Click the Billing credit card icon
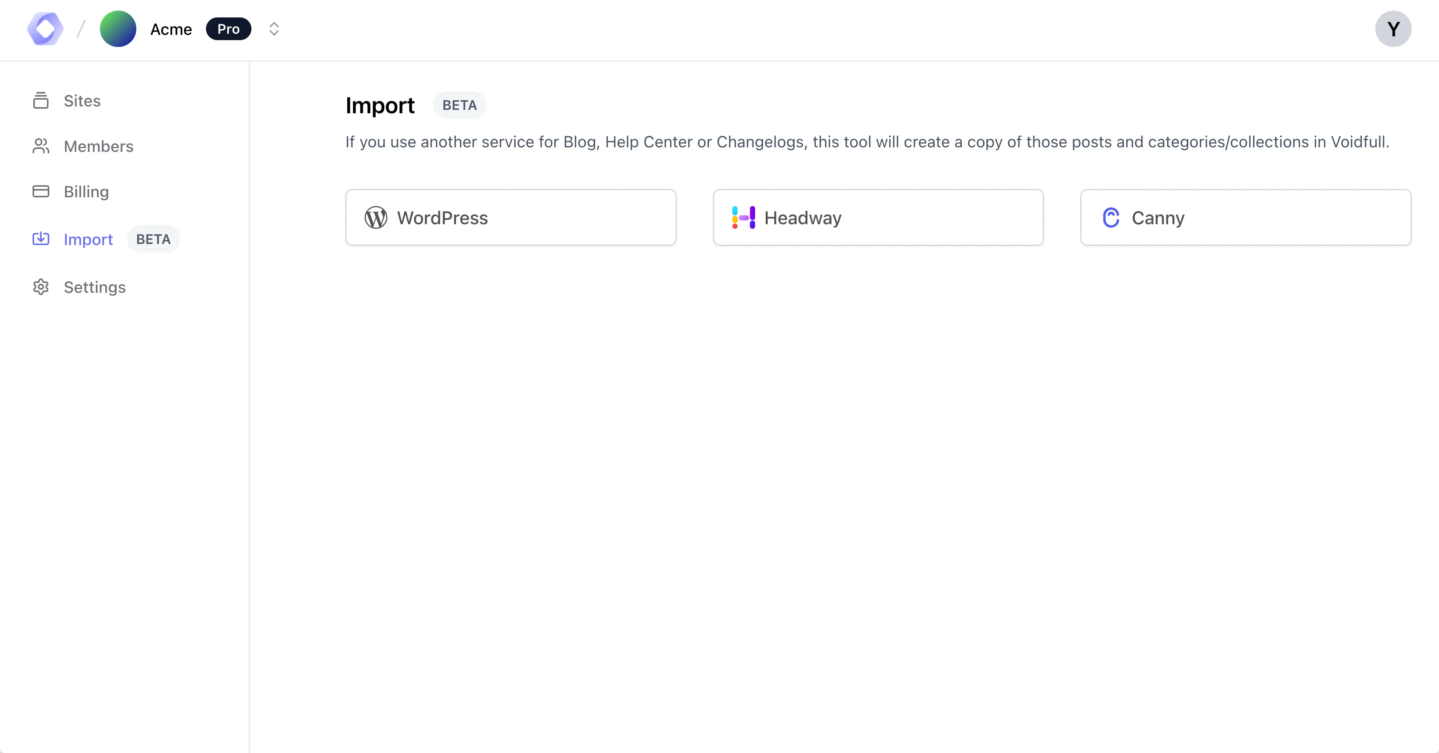The image size is (1439, 753). click(x=41, y=192)
